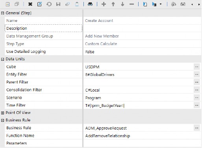Collapse the General (Step) section
The image size is (202, 148).
point(2,13)
